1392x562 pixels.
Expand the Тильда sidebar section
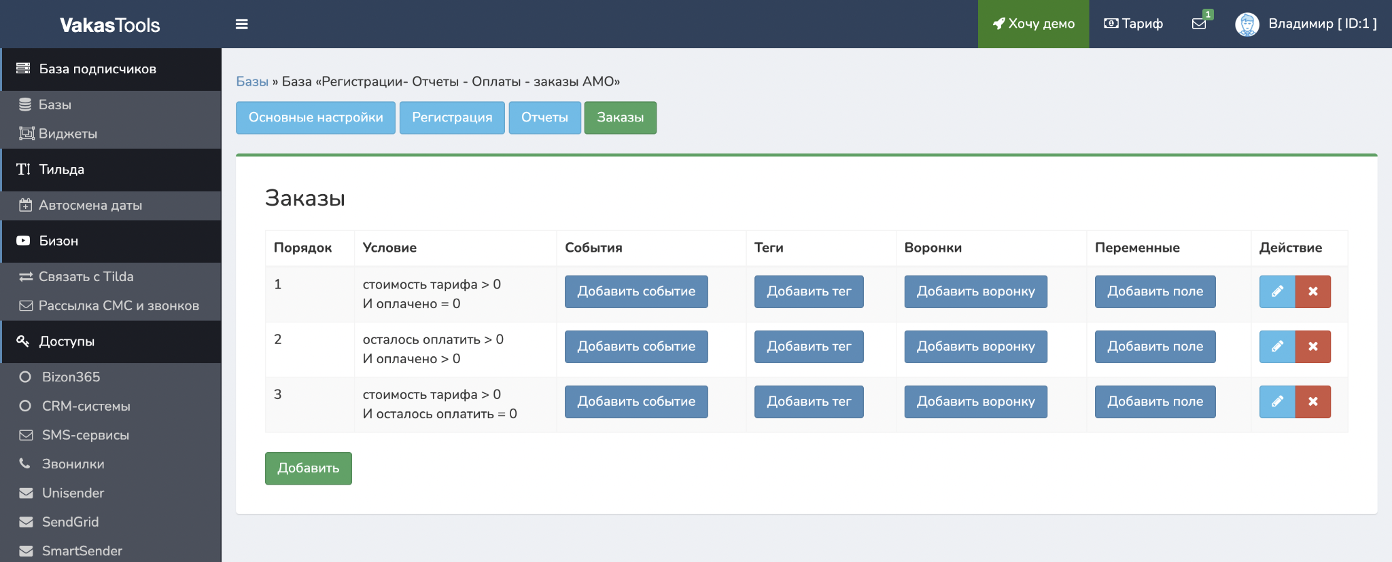tap(61, 170)
